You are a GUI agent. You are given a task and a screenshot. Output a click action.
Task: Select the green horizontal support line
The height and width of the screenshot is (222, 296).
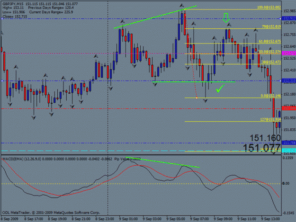point(194,82)
